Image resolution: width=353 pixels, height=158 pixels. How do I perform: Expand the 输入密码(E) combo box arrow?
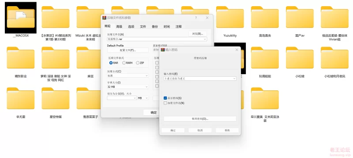234,79
